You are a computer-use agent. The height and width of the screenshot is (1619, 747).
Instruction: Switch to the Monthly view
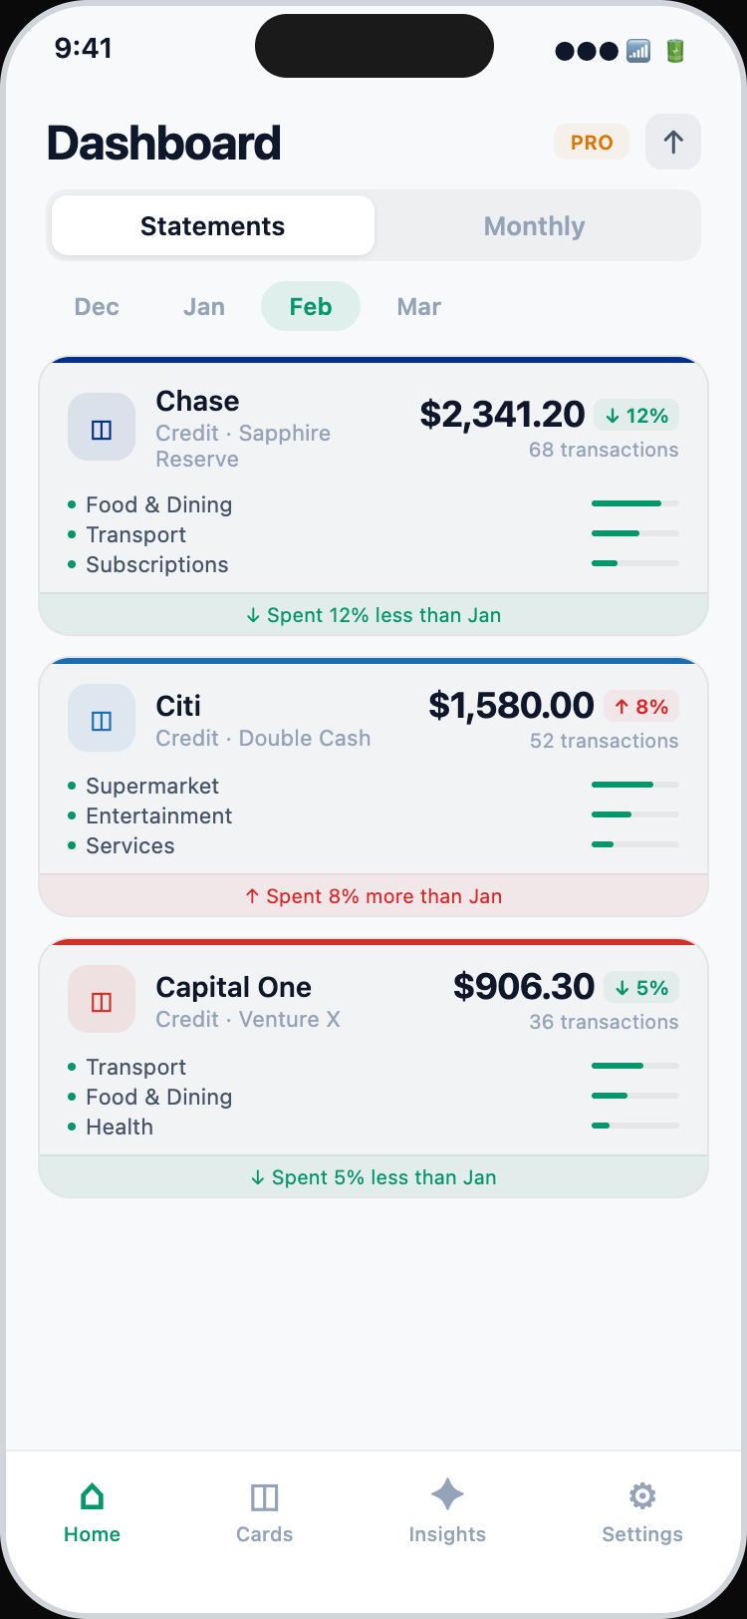click(x=535, y=226)
